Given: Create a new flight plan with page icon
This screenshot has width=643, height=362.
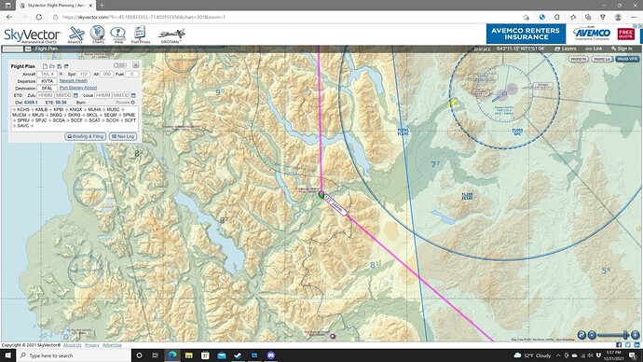Looking at the screenshot, I should pos(45,66).
